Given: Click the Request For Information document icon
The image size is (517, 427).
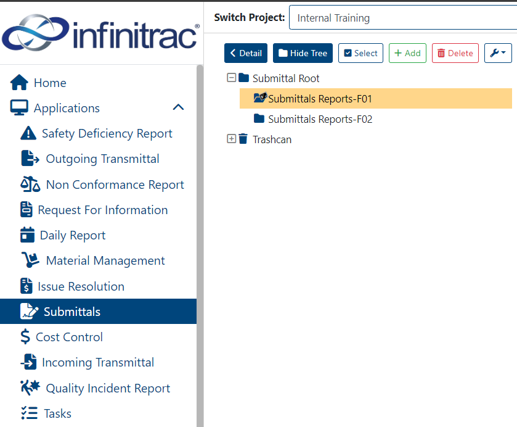Looking at the screenshot, I should [26, 210].
